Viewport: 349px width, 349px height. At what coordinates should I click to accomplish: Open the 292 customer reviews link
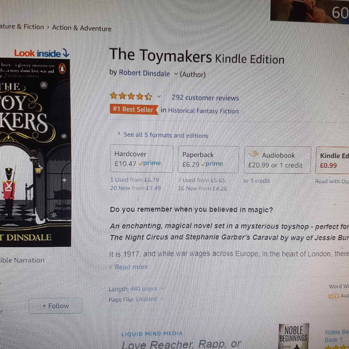pos(205,98)
